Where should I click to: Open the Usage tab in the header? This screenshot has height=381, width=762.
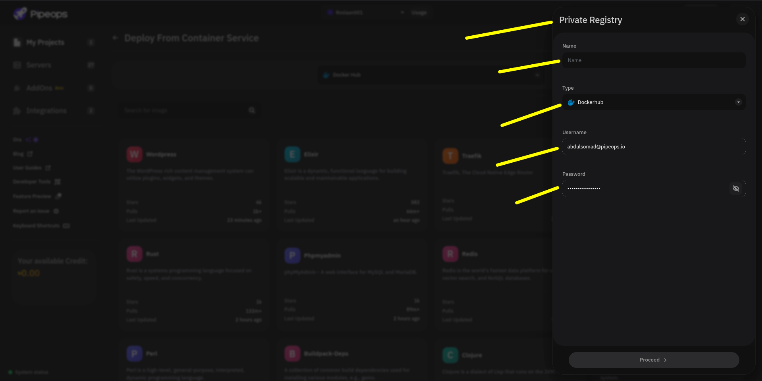click(x=419, y=13)
